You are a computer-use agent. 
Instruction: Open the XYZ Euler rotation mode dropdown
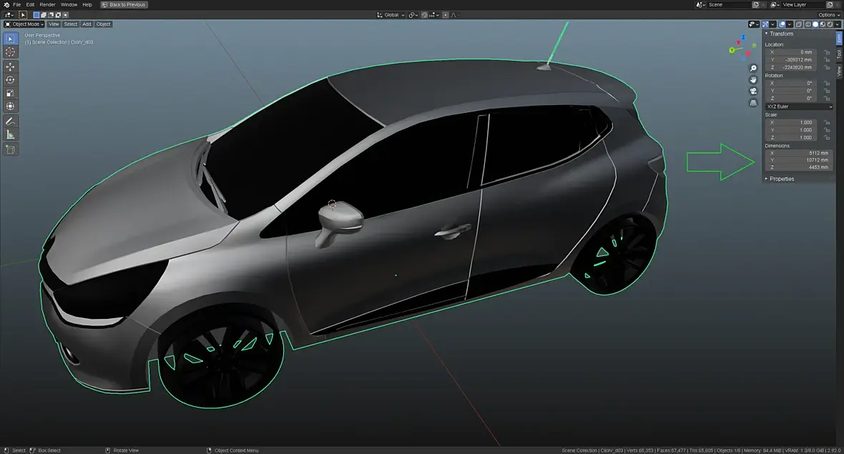tap(799, 107)
